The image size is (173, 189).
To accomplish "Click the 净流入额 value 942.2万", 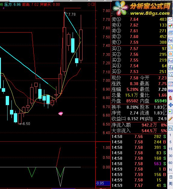I will [x=149, y=125].
